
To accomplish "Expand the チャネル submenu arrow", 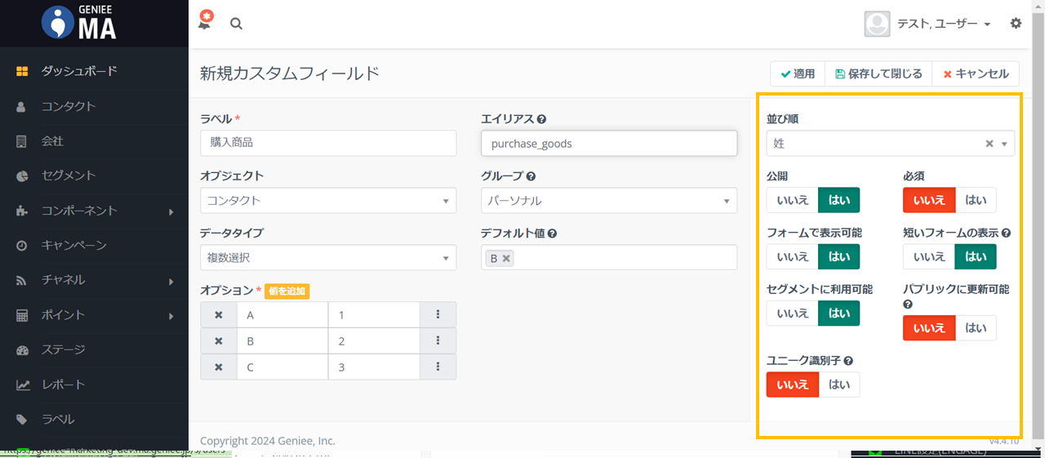I will [171, 281].
